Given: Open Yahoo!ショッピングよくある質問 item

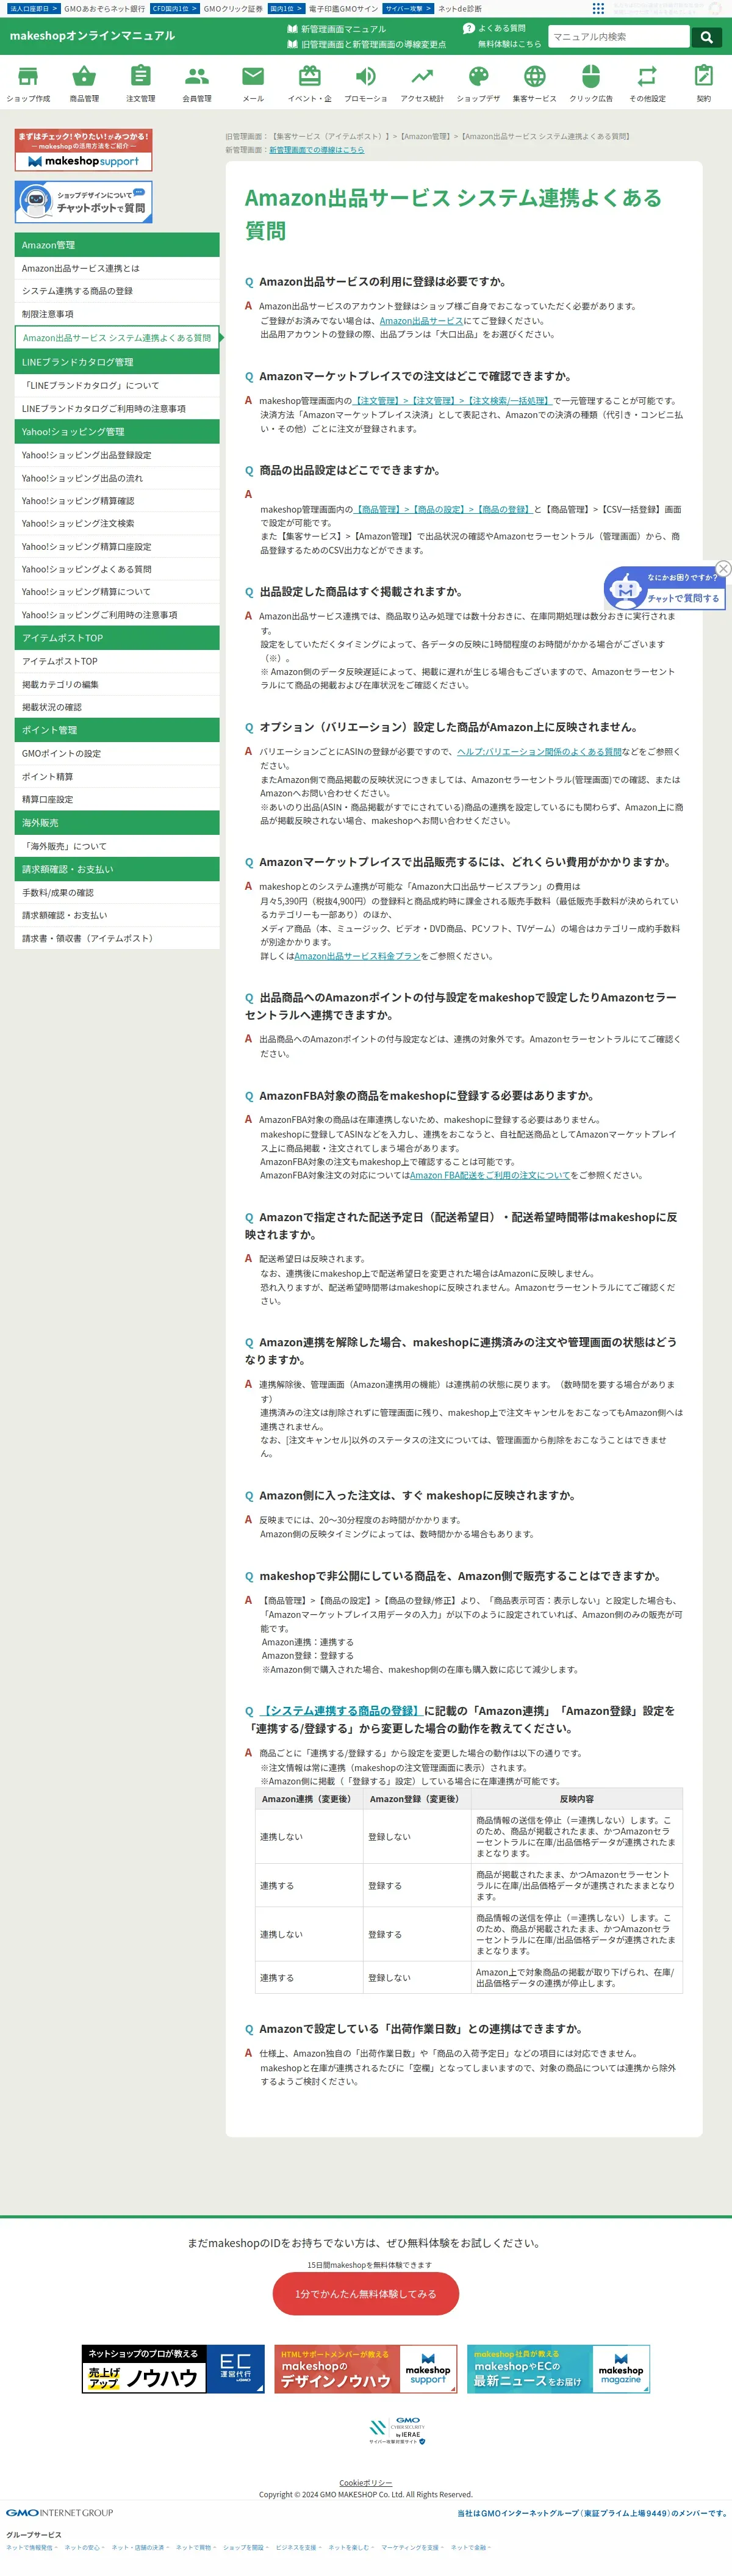Looking at the screenshot, I should pos(117,569).
